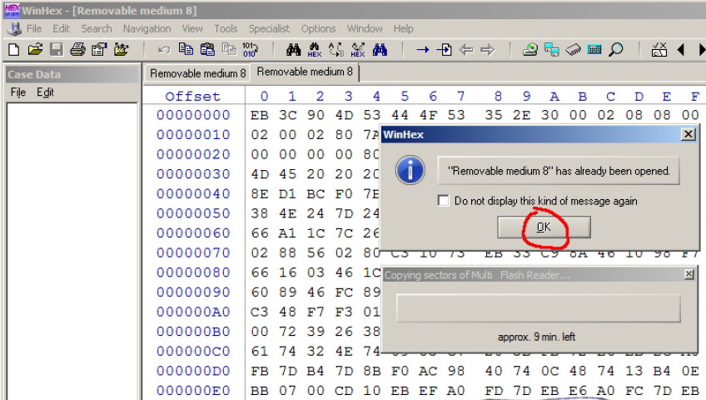The width and height of the screenshot is (706, 400).
Task: Click the WinHex icon beside File menu
Action: click(x=14, y=29)
